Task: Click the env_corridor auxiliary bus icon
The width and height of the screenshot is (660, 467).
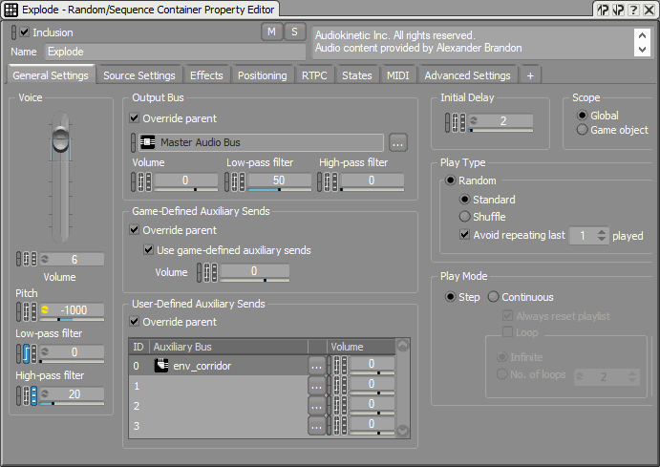Action: coord(161,365)
